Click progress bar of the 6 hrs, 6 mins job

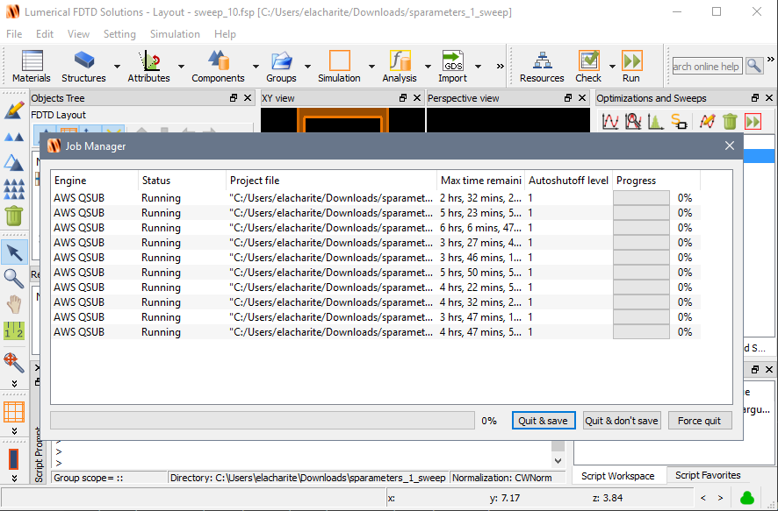tap(641, 228)
